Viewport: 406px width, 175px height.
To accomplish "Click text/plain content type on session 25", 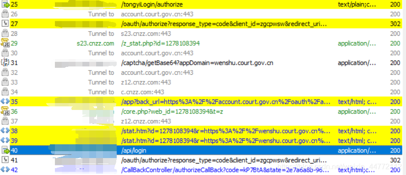I will (357, 5).
